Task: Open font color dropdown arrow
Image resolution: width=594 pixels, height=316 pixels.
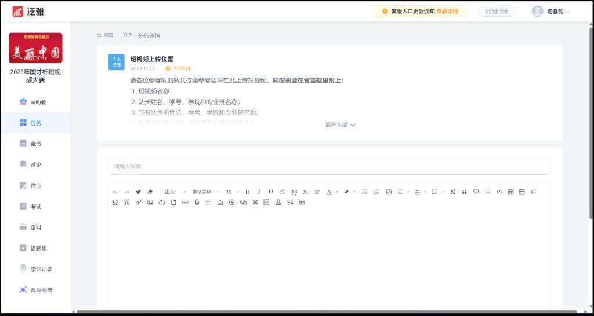Action: (x=337, y=192)
